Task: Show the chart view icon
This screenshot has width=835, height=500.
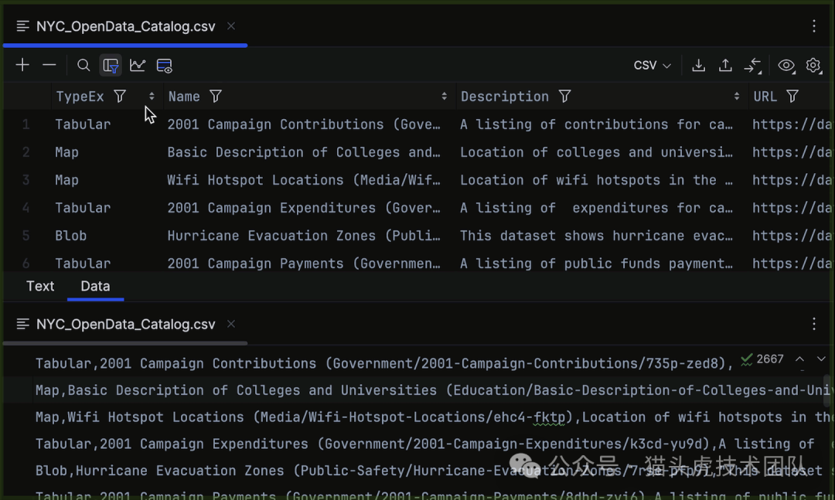Action: click(138, 66)
